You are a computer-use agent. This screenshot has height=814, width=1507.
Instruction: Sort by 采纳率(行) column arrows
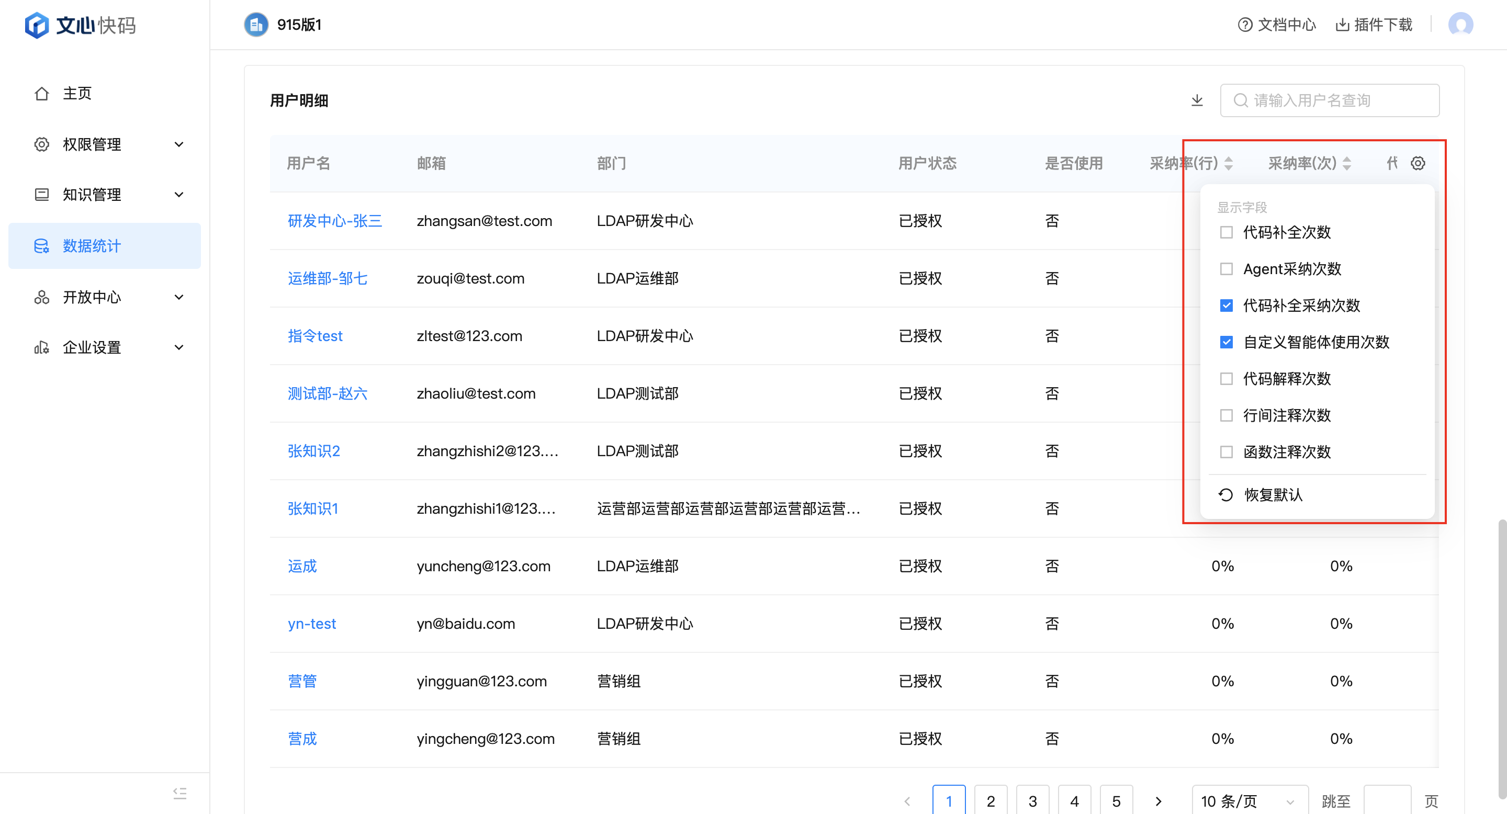click(x=1229, y=163)
